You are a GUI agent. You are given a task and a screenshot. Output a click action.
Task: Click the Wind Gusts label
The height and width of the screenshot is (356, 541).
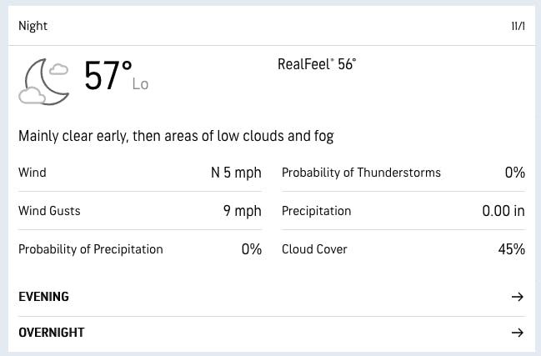(49, 211)
